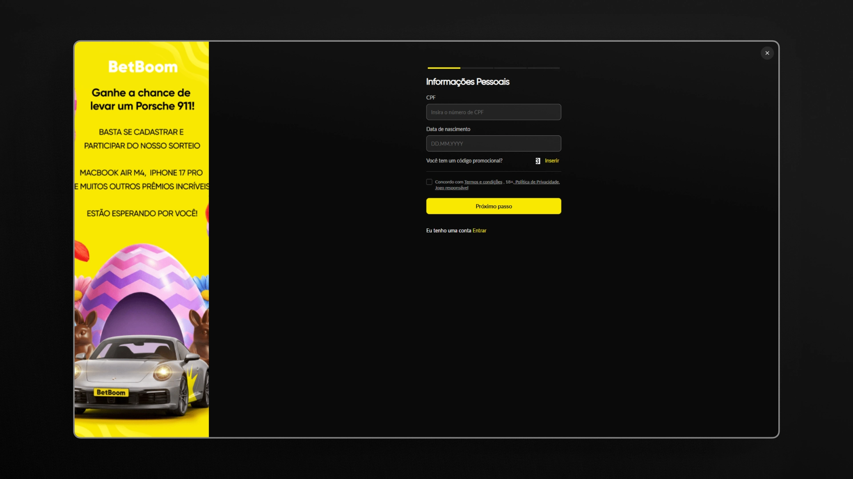Screen dimensions: 853x479
Task: Open the Política de Privacidade link
Action: pos(537,182)
